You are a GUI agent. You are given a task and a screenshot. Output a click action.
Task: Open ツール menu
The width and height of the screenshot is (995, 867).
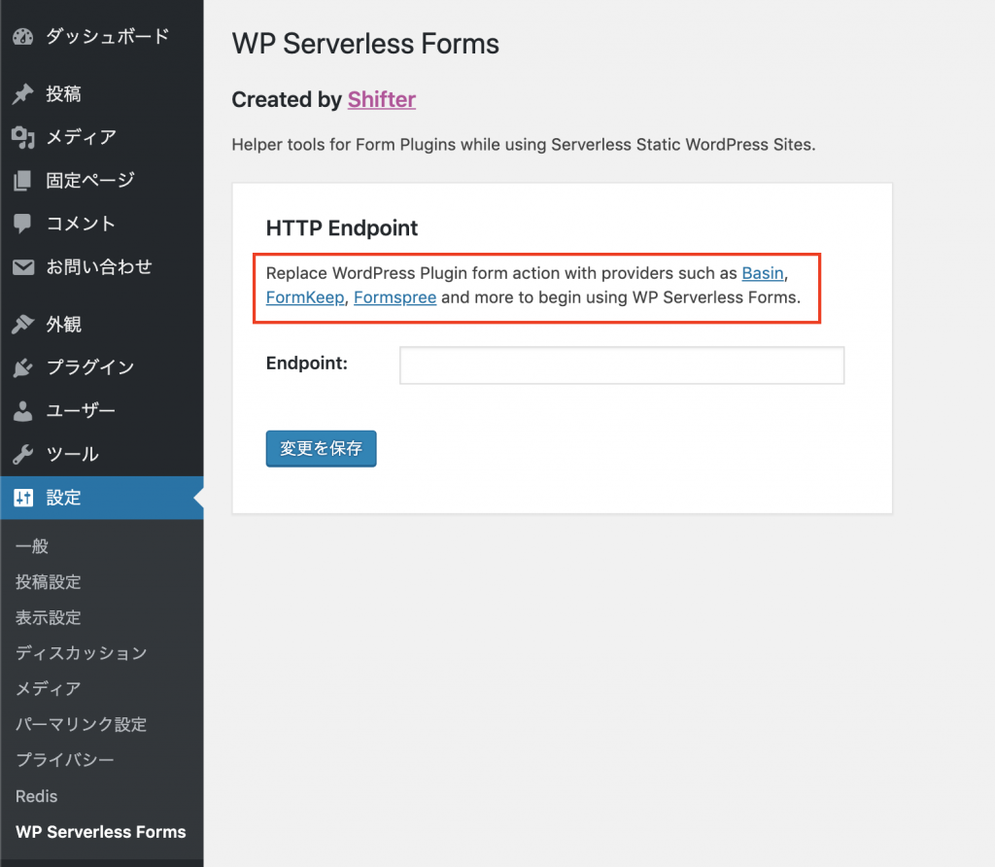pyautogui.click(x=72, y=455)
